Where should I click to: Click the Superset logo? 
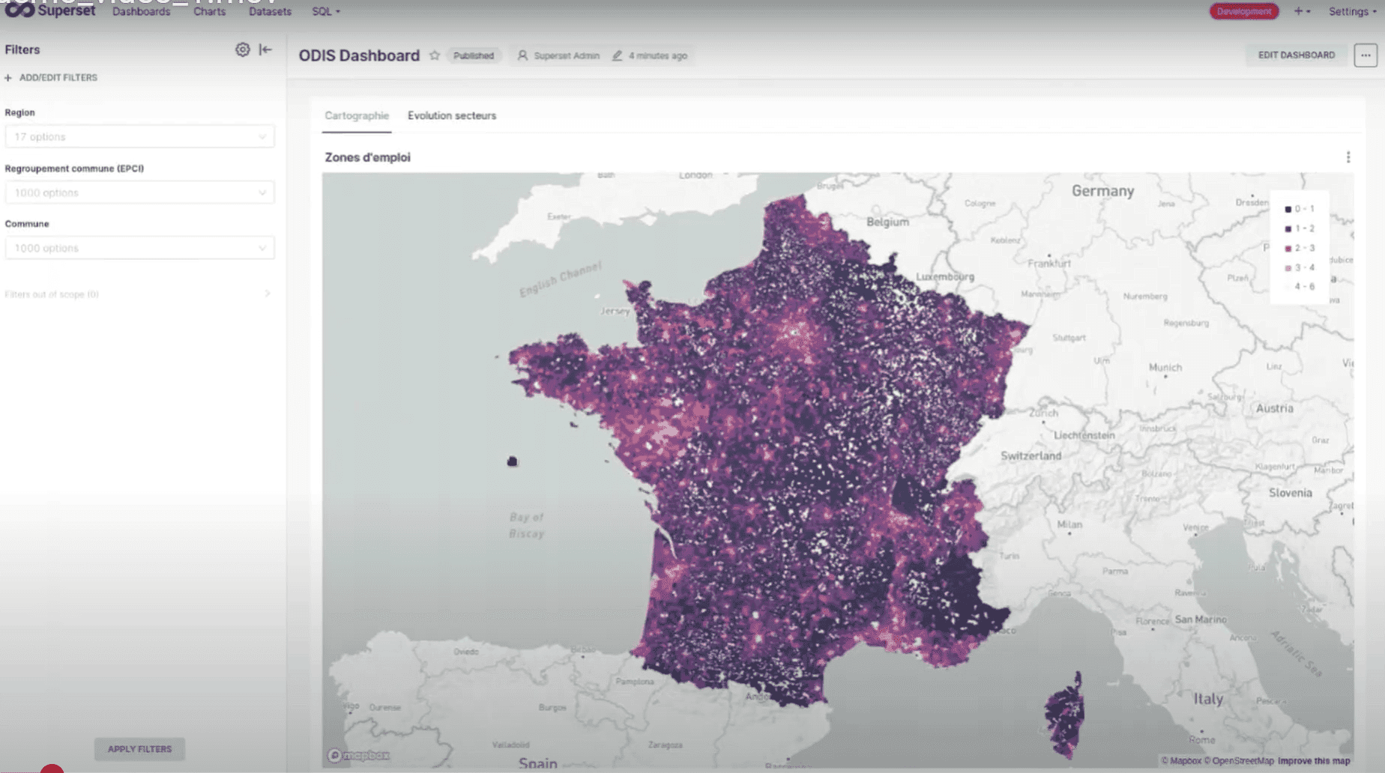pos(51,10)
